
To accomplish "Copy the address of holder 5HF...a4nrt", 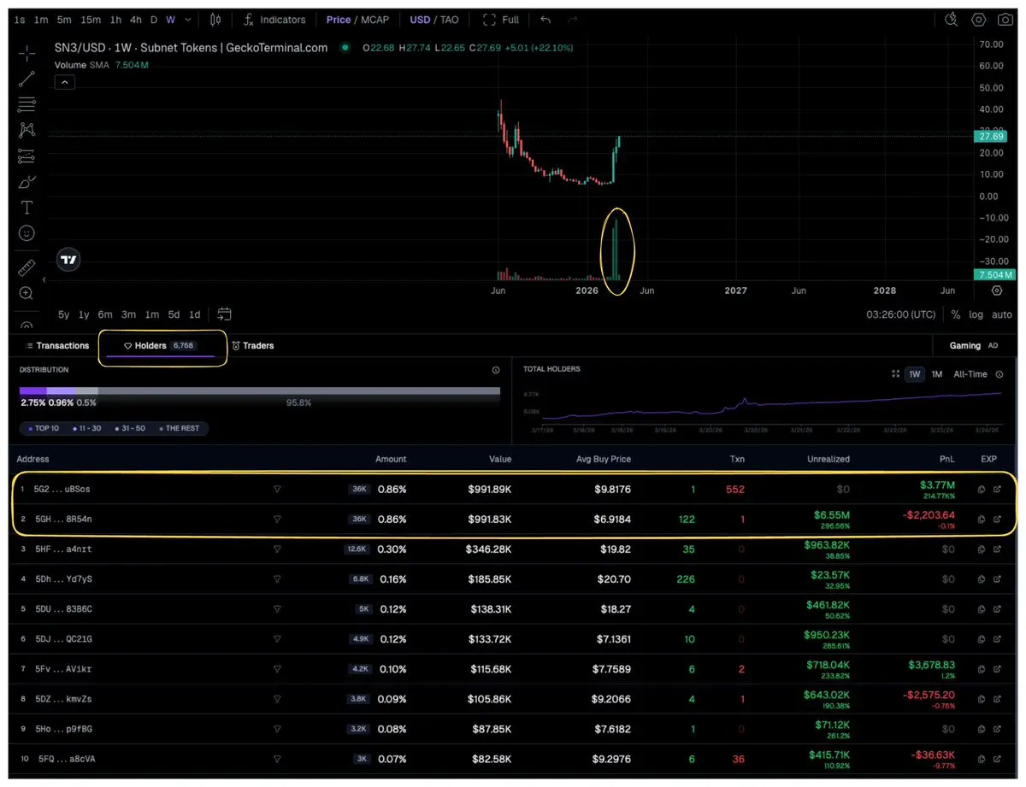I will (x=982, y=549).
